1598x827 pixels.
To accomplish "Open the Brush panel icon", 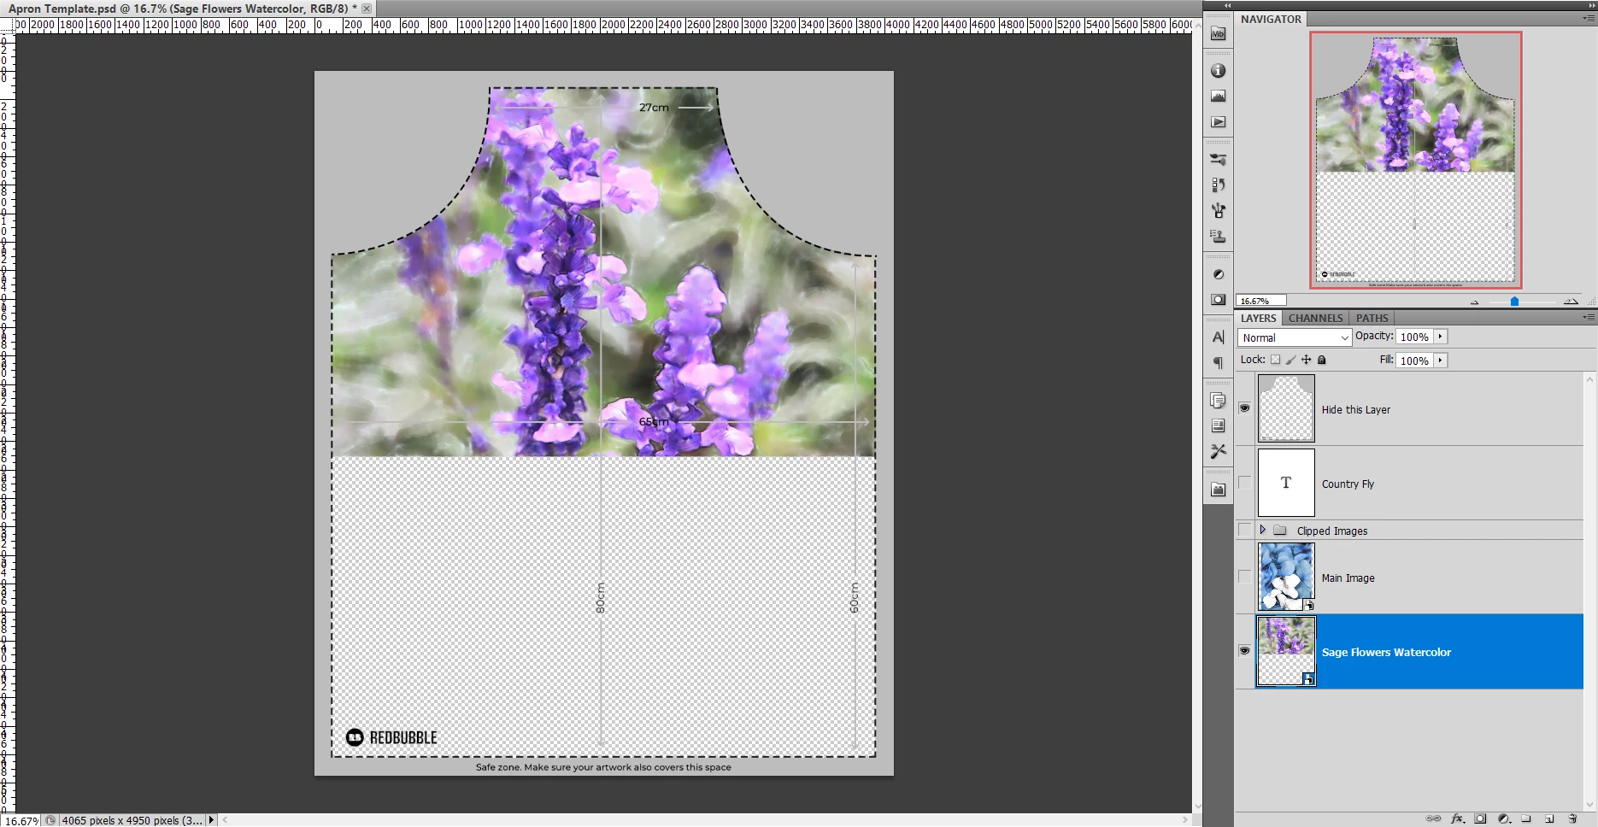I will [1218, 211].
